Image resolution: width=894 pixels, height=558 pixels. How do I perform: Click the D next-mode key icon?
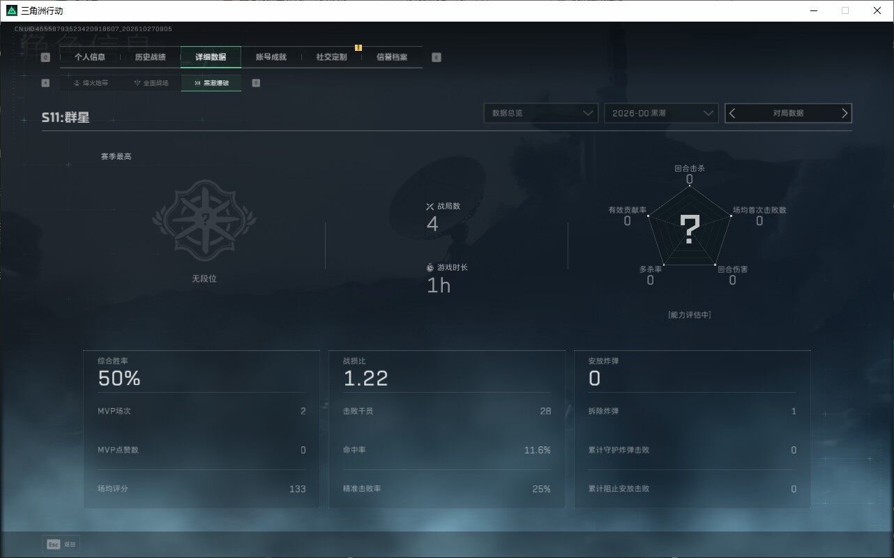pyautogui.click(x=256, y=83)
